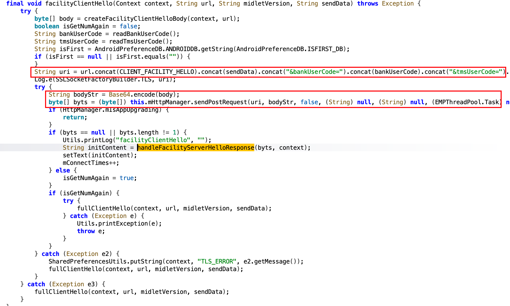
Task: Click the createFacilityClientHelloBody method call
Action: (135, 19)
